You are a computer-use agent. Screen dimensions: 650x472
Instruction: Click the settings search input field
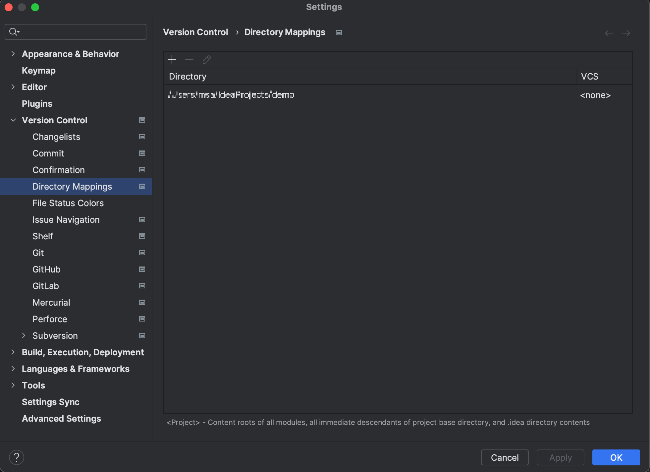click(83, 32)
